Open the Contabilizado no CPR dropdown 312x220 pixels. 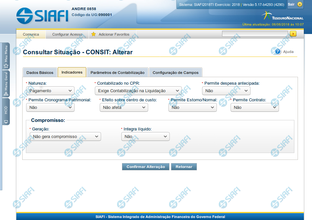[138, 91]
